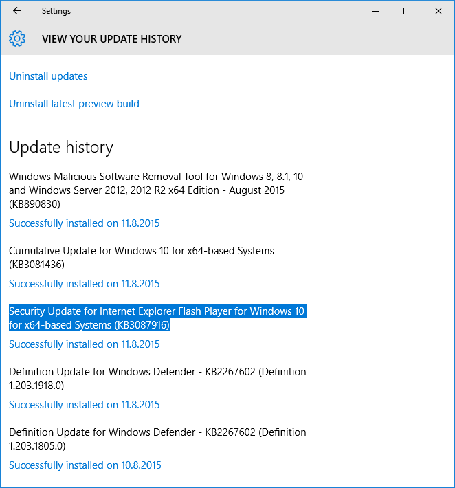This screenshot has height=488, width=455.
Task: Minimize the Settings window
Action: [375, 11]
